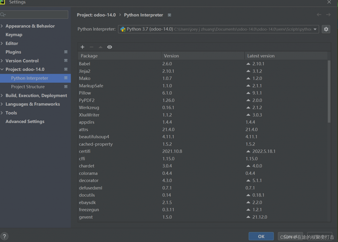The height and width of the screenshot is (242, 338).
Task: Select the appdirs package row
Action: pyautogui.click(x=203, y=122)
